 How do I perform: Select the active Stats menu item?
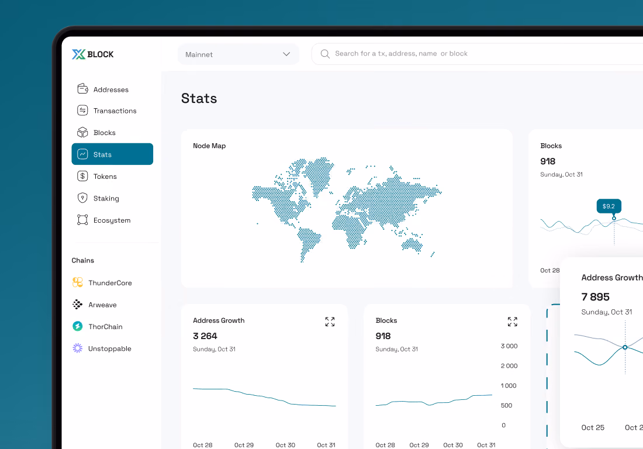coord(112,154)
